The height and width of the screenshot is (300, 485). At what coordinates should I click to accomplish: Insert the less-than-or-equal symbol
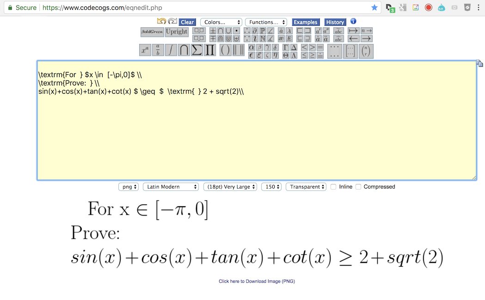[x=304, y=55]
